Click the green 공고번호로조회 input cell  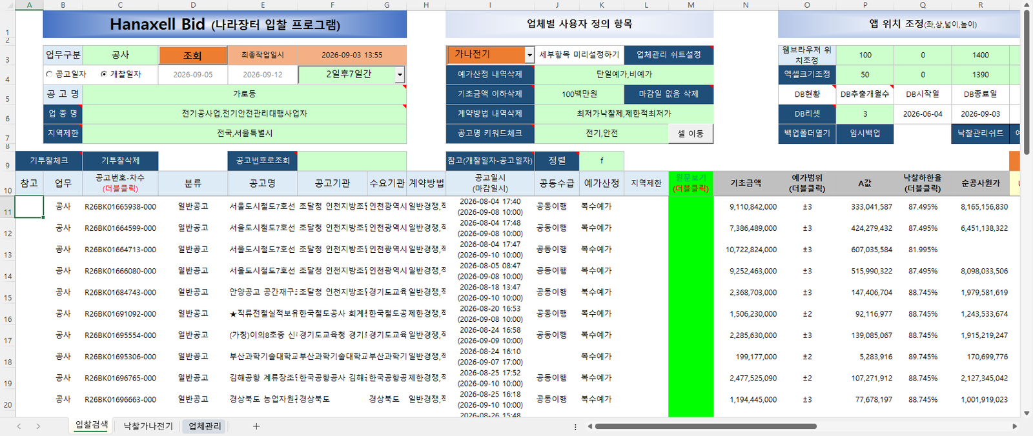(352, 161)
